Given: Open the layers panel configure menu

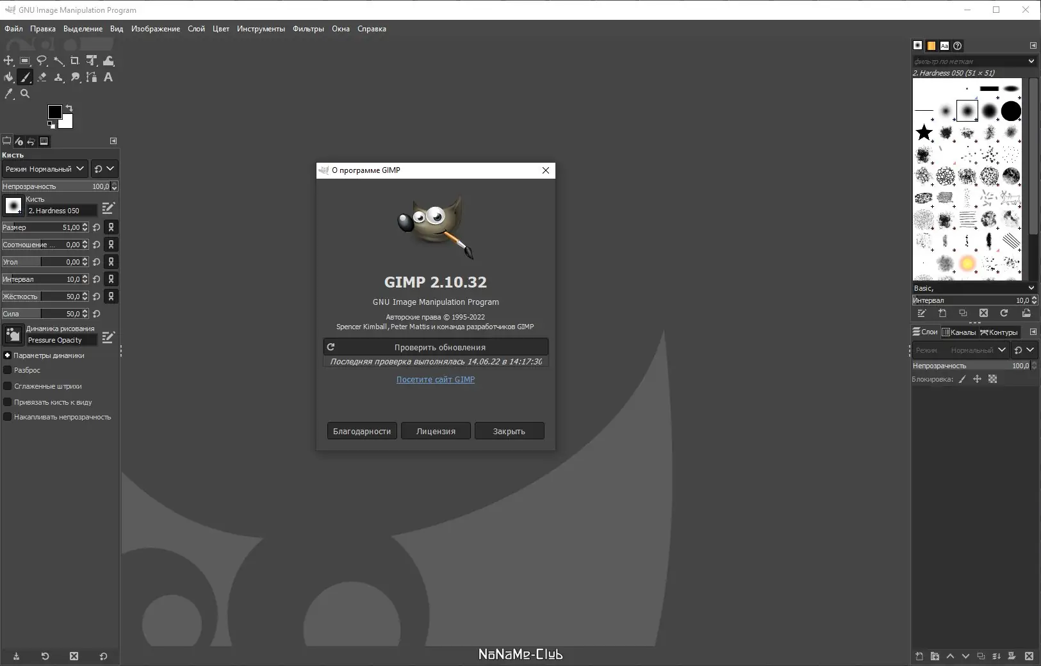Looking at the screenshot, I should coord(1033,332).
